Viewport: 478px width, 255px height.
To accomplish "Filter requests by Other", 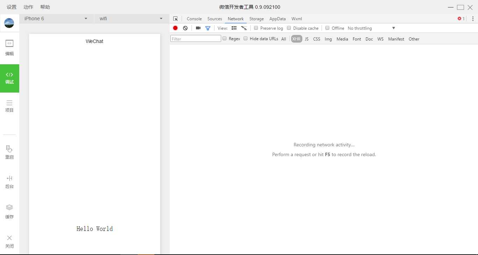I will (414, 39).
